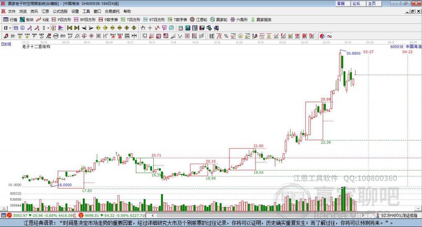Open the 江恩 menu
422x227 pixels.
45,11
